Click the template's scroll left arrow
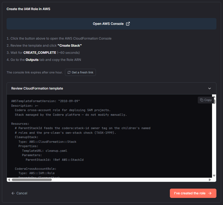The width and height of the screenshot is (223, 205). pyautogui.click(x=9, y=180)
